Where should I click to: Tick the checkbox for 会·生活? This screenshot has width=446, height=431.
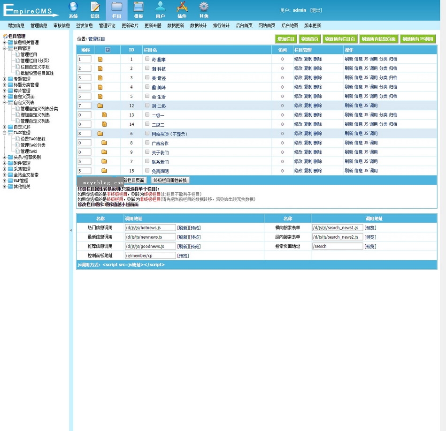(147, 96)
